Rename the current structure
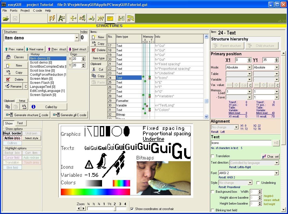 pos(13,86)
